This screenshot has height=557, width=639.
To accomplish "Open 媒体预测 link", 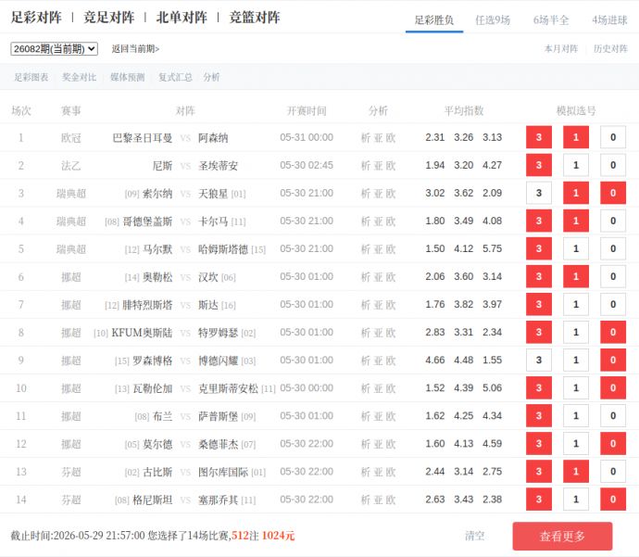I will 127,77.
